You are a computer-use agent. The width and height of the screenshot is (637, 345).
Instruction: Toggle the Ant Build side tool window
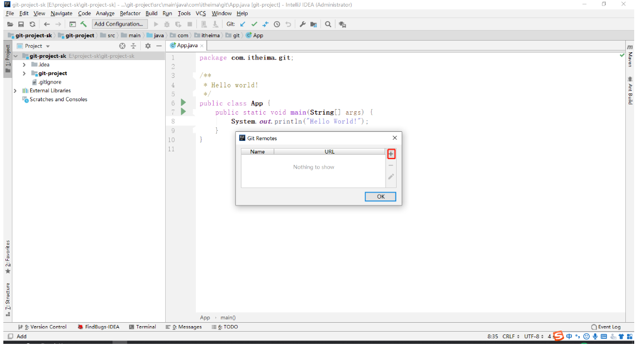630,90
